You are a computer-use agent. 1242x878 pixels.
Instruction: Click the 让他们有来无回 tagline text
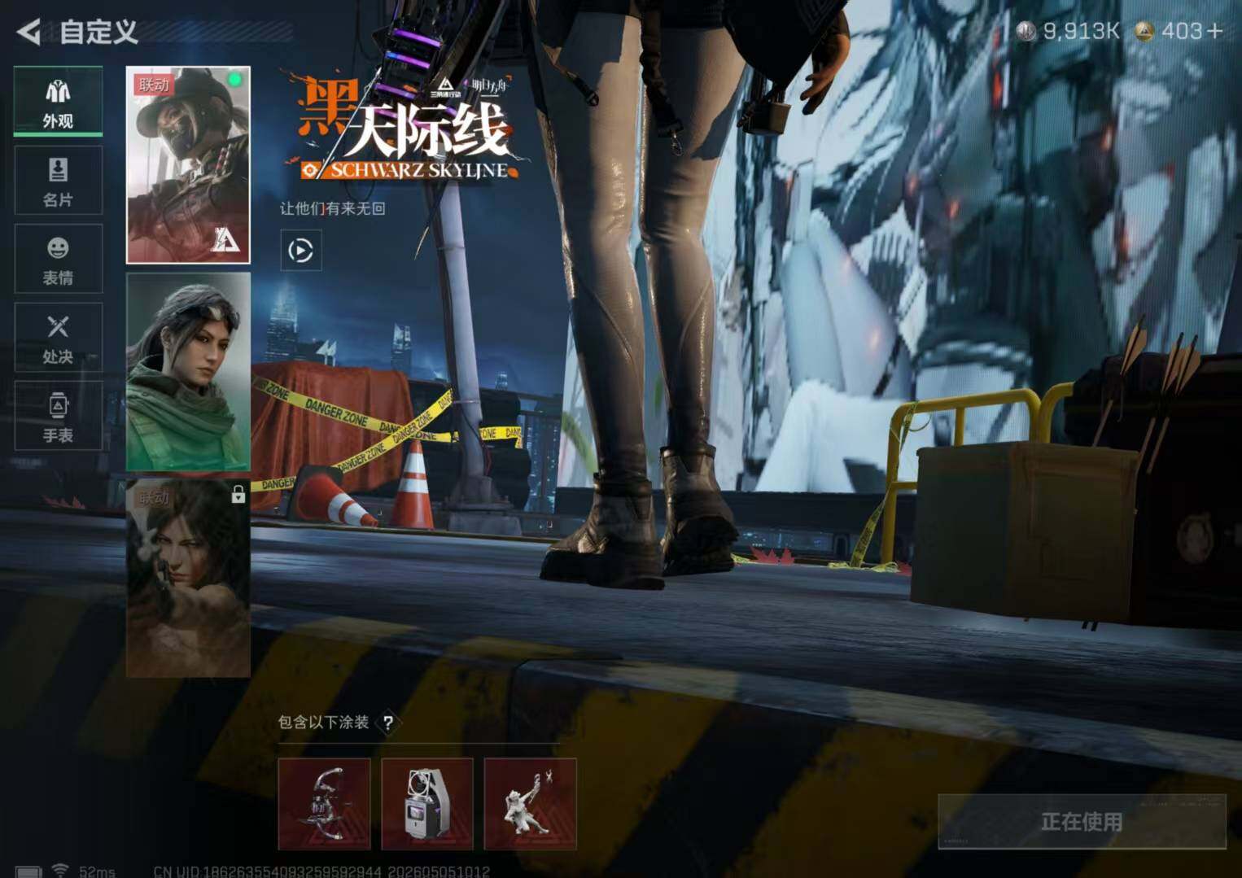(332, 208)
